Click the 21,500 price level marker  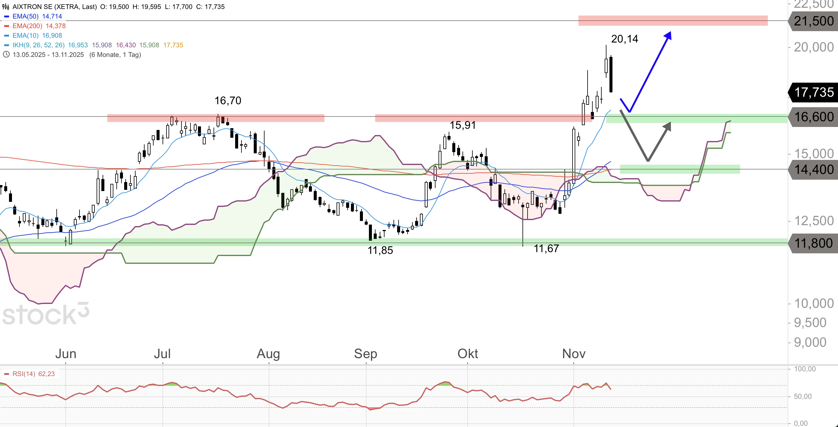coord(813,21)
